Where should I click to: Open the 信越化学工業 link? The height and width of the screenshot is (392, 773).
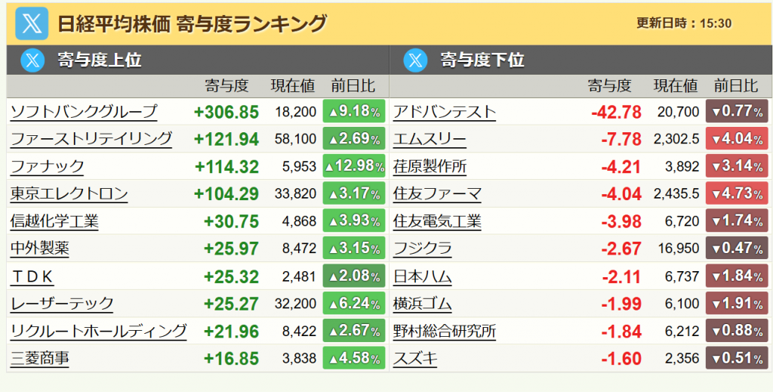pyautogui.click(x=54, y=221)
